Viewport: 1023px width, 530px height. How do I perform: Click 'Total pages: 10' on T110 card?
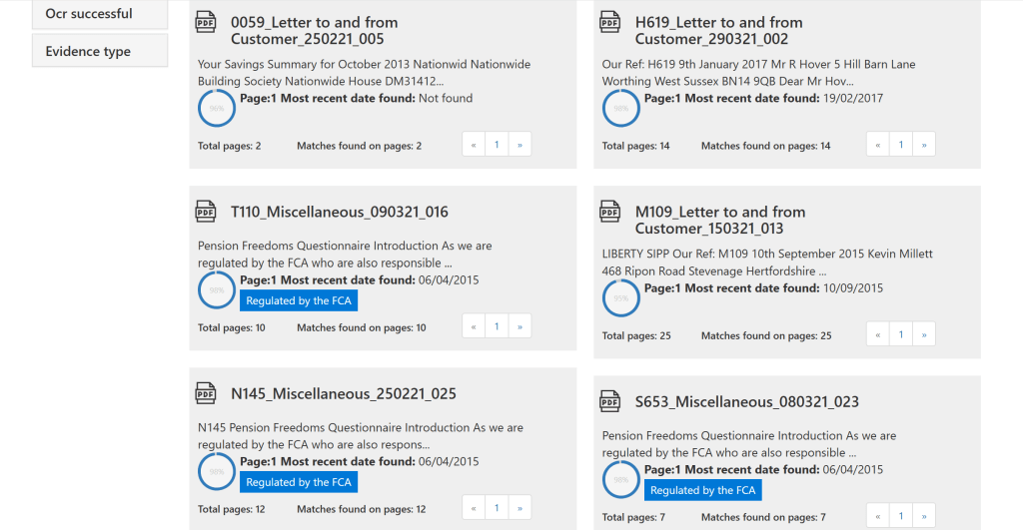tap(232, 328)
